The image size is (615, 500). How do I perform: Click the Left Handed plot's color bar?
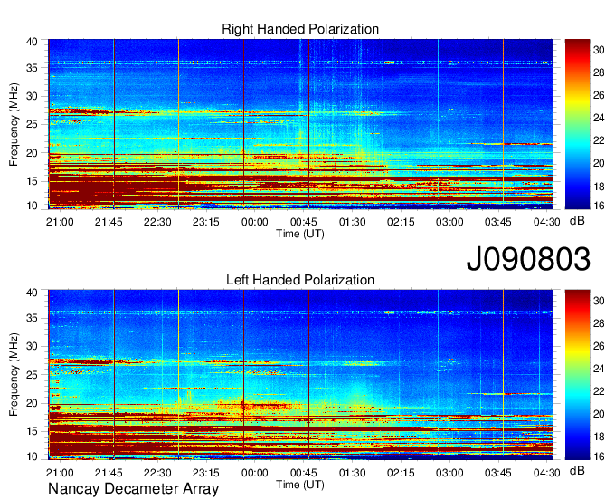[577, 375]
